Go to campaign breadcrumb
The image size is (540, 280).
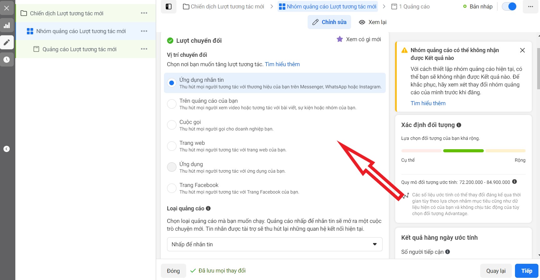pos(224,7)
